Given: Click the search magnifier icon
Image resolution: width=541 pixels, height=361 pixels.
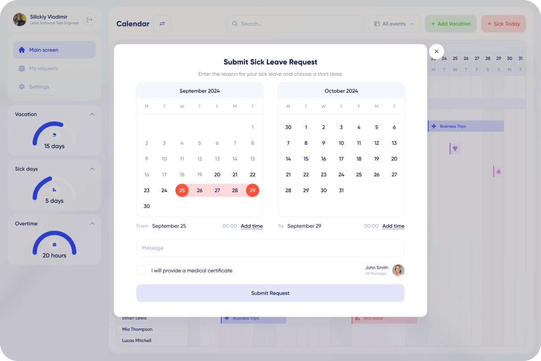Looking at the screenshot, I should pos(235,24).
